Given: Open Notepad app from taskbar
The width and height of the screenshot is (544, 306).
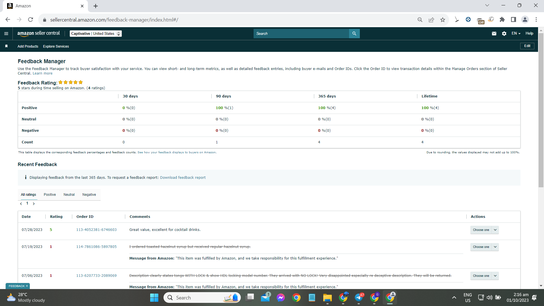Looking at the screenshot, I should (x=312, y=297).
